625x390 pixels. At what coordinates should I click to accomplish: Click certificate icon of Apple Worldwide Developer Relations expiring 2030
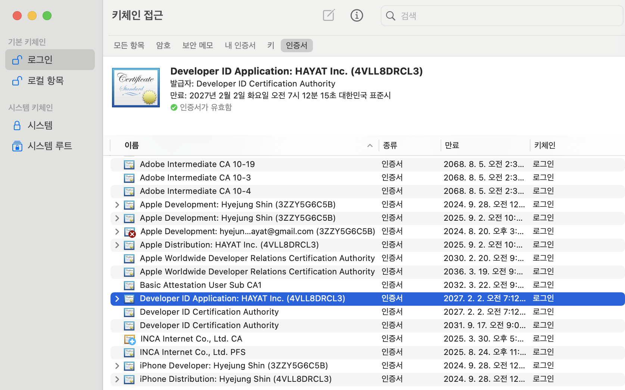click(x=129, y=258)
